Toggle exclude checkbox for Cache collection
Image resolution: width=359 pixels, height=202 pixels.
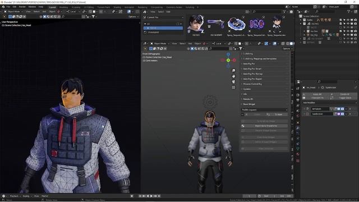(x=340, y=20)
